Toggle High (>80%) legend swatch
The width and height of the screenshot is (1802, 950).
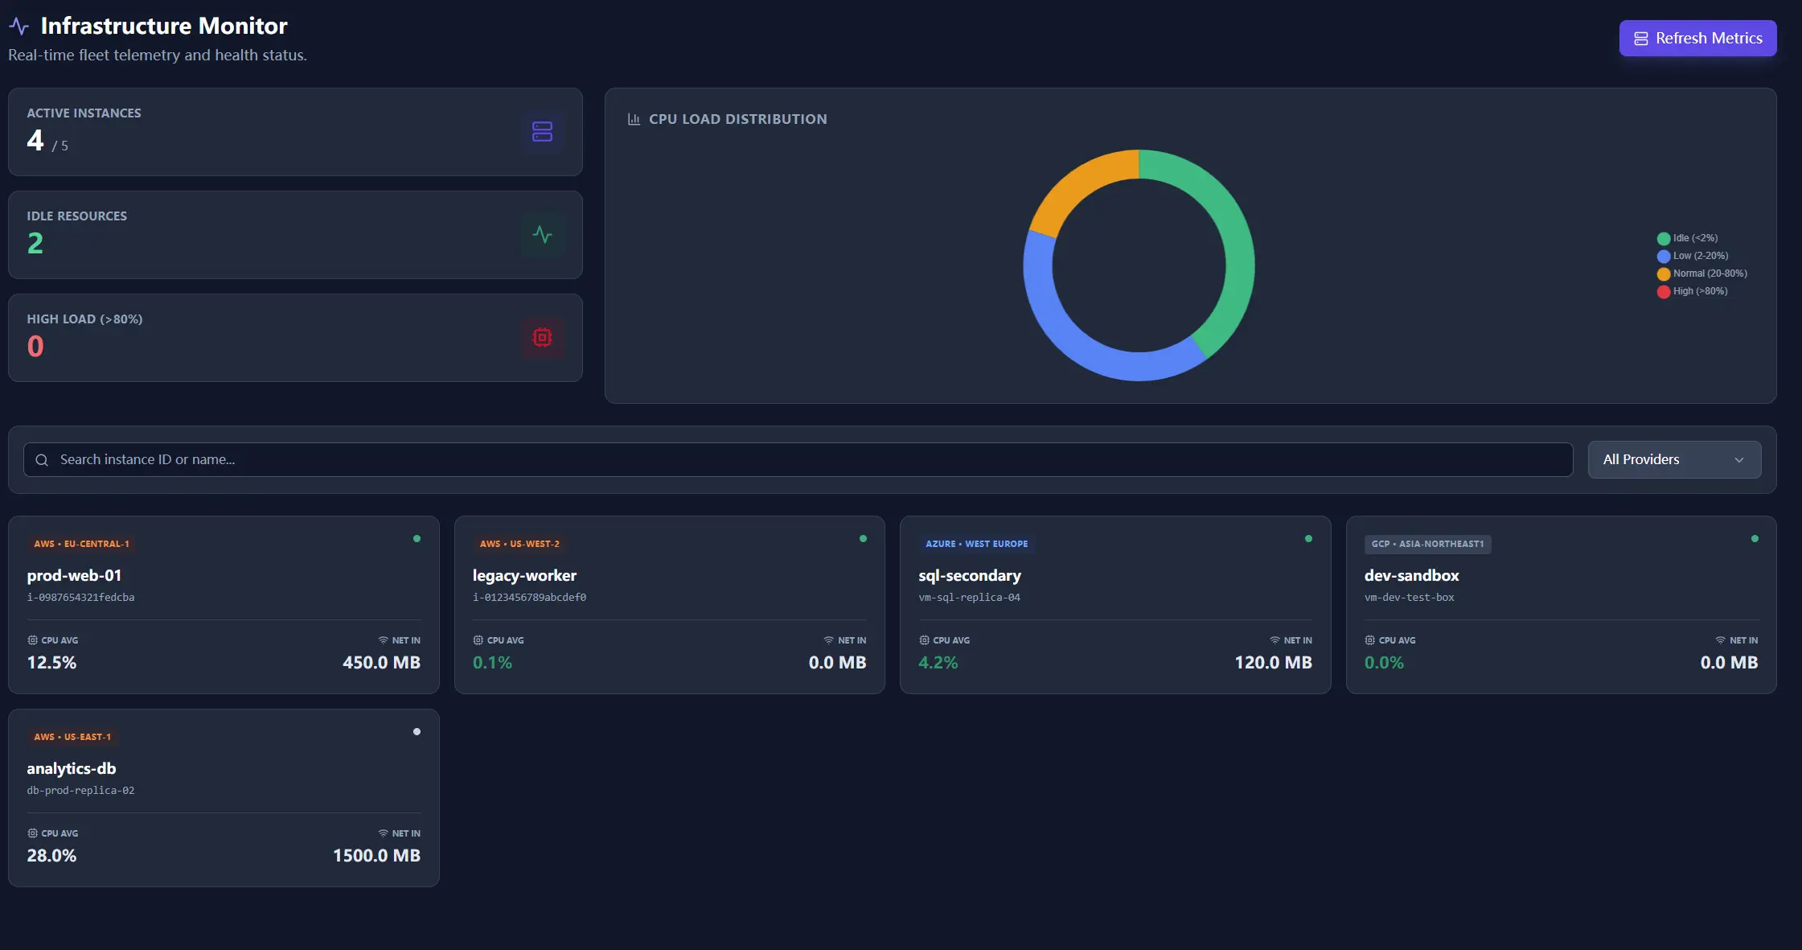1664,291
